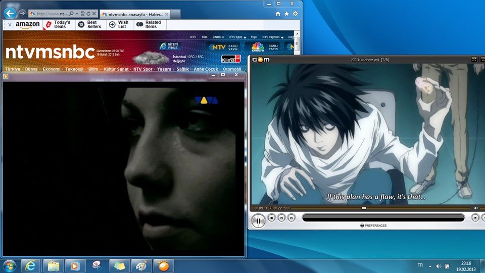Open GOM Player Preferences
Screen dimensions: 485x273
(373, 225)
